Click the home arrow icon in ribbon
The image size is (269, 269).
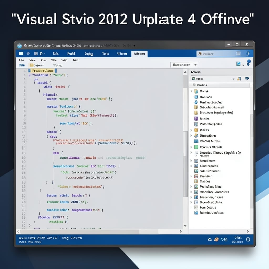click(x=28, y=53)
